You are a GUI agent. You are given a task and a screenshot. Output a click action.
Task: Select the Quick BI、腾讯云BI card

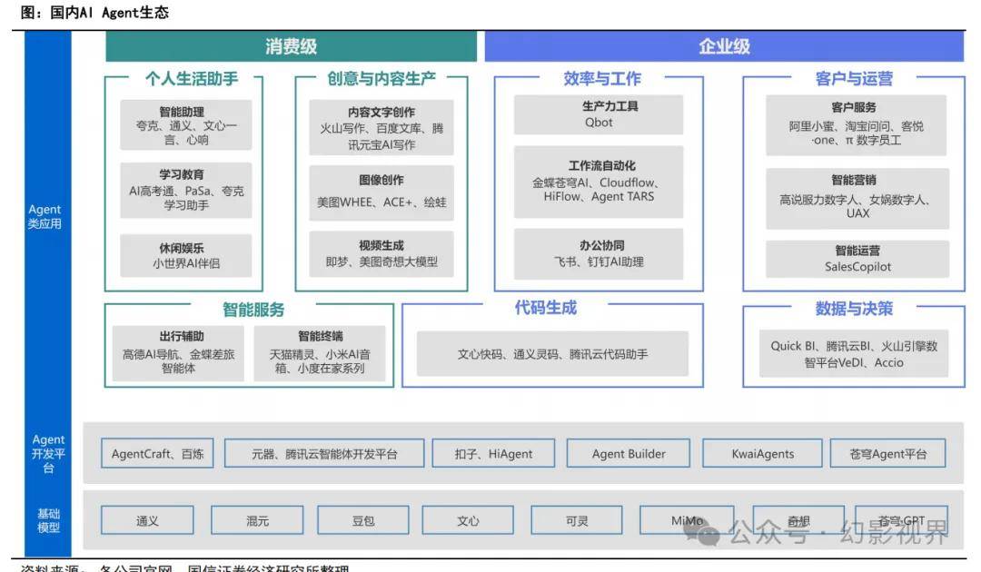coord(853,354)
